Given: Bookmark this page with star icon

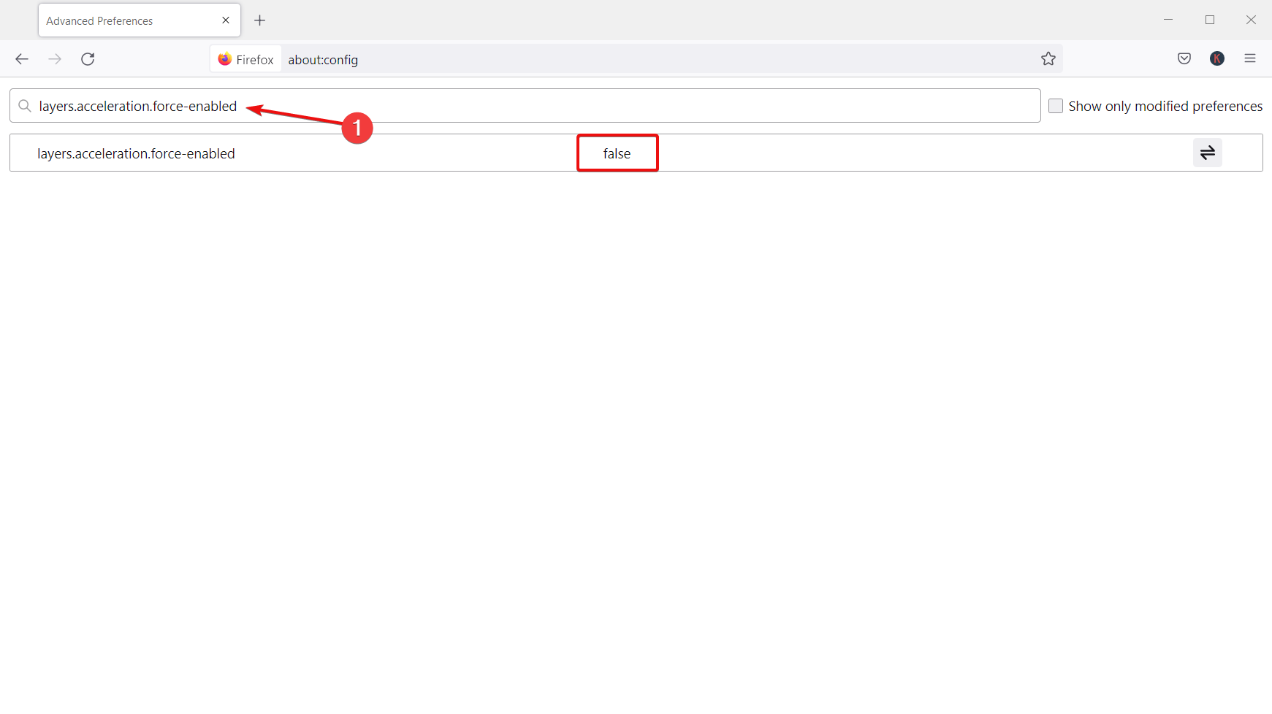Looking at the screenshot, I should (1048, 59).
